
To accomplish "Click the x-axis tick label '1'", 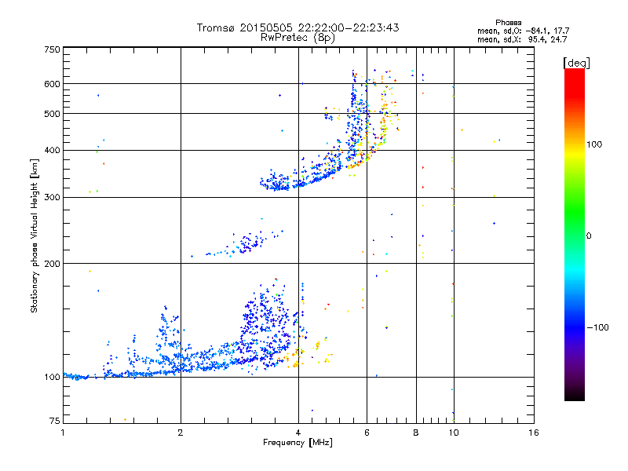I will click(x=63, y=433).
